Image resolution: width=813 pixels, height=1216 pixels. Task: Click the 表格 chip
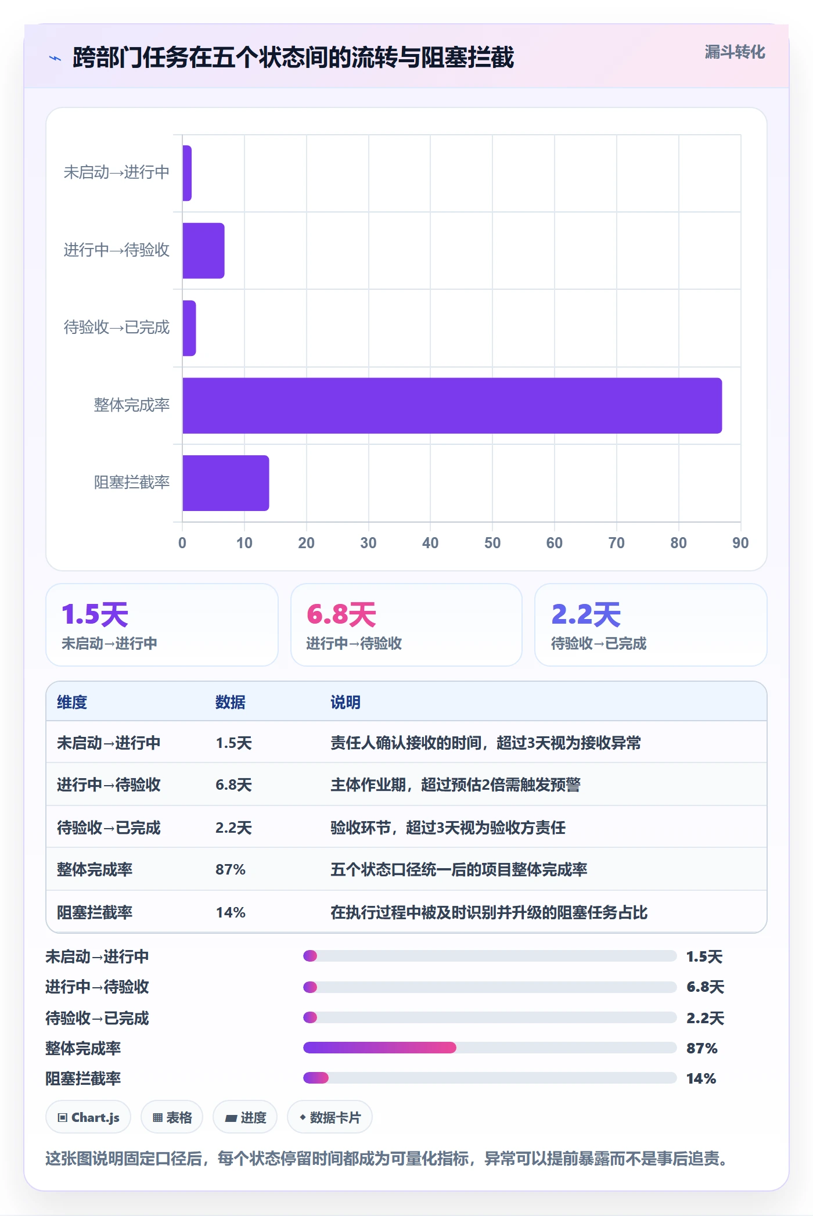pos(172,1117)
